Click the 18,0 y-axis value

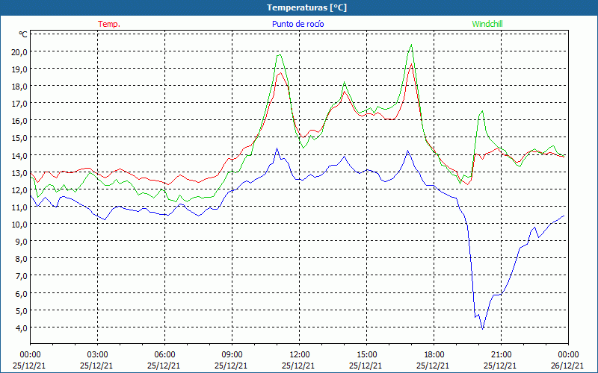19,86
